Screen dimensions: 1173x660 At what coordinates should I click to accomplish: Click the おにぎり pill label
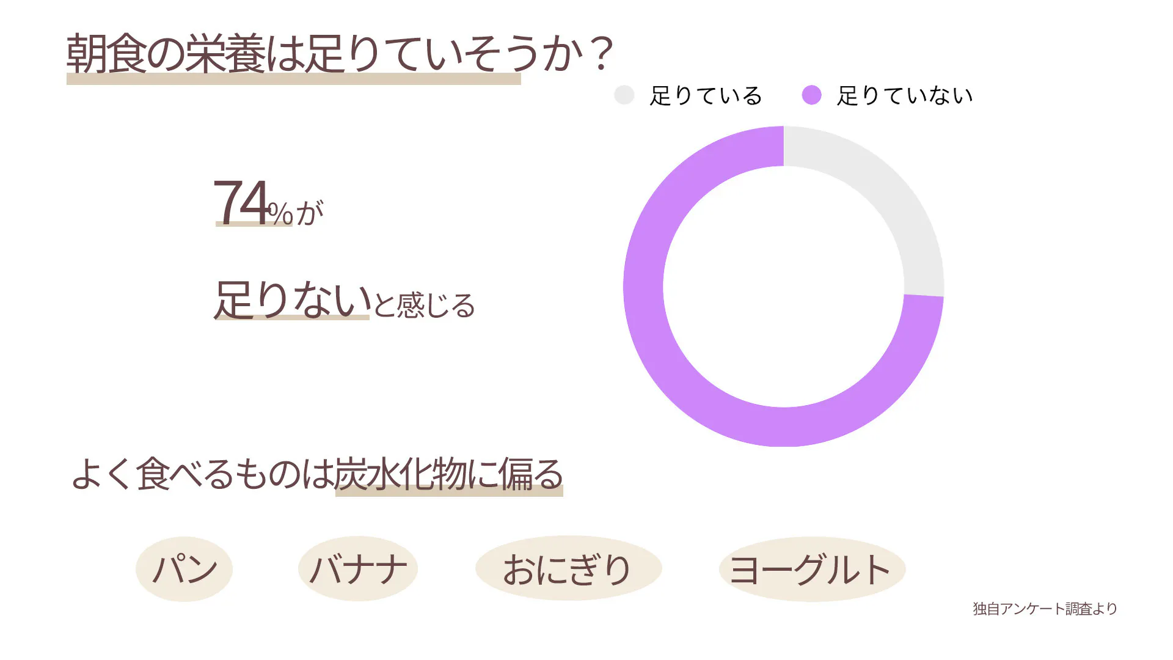point(568,569)
